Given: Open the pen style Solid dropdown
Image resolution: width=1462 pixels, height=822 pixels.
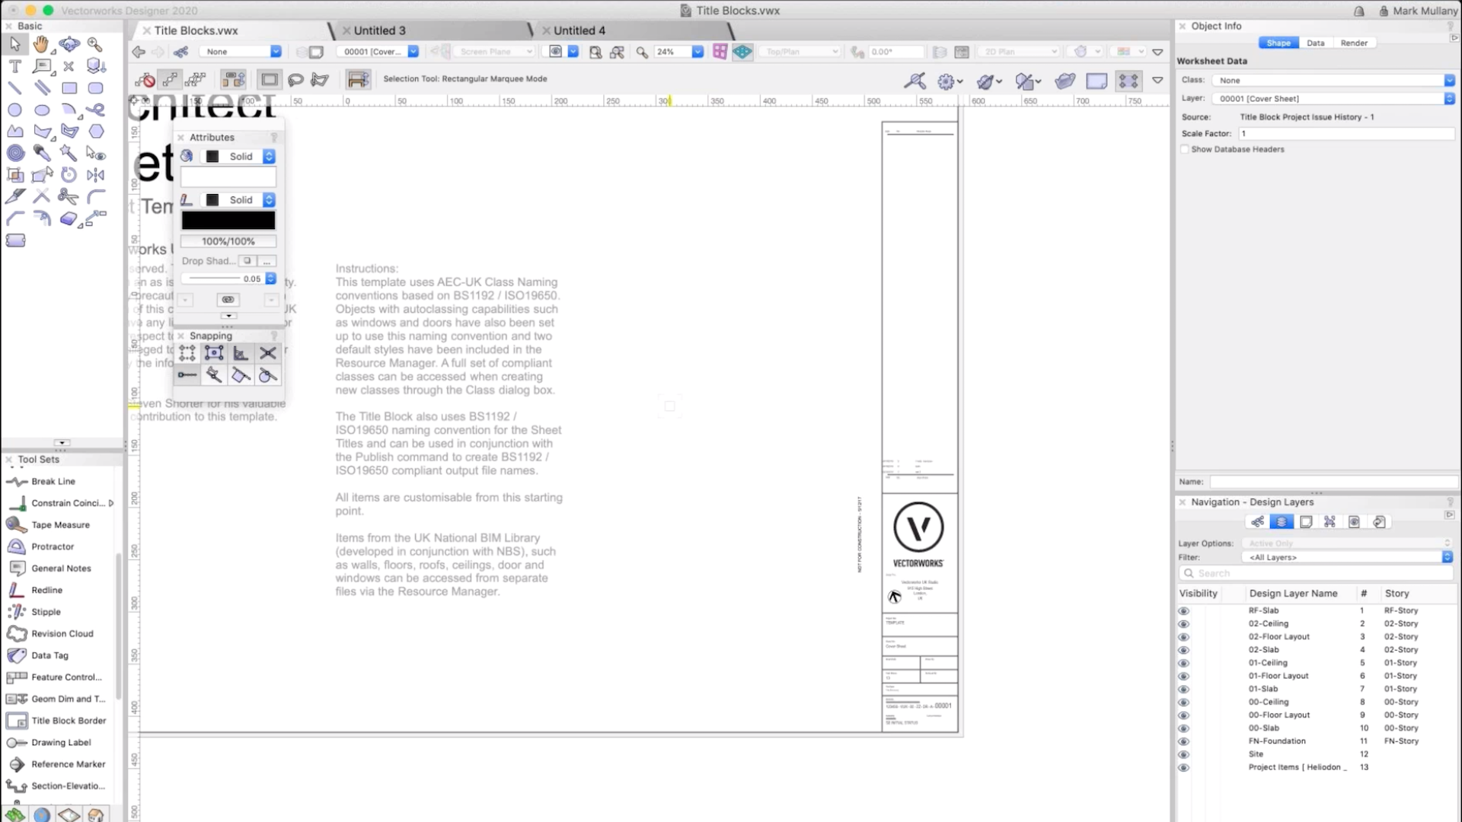Looking at the screenshot, I should [238, 199].
